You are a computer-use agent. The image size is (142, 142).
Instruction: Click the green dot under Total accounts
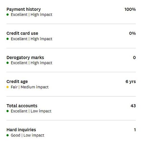pyautogui.click(x=8, y=111)
